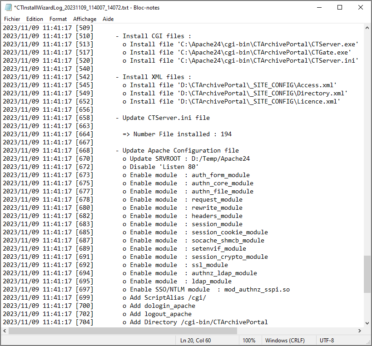Viewport: 372px width, 346px height.
Task: Maximize the Bloc-notes window
Action: [x=340, y=8]
